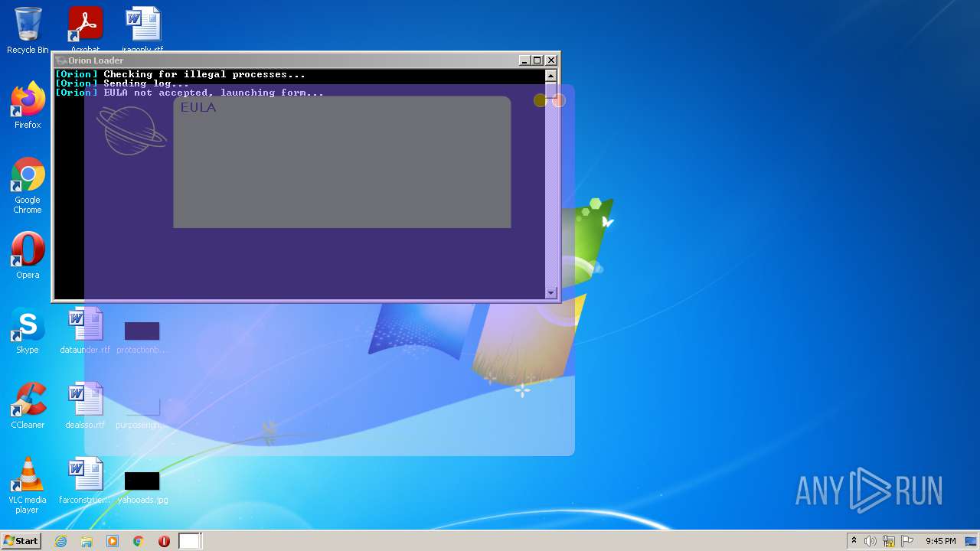Select the purposerign... desktop file
Screen dimensions: 980x551
[142, 412]
